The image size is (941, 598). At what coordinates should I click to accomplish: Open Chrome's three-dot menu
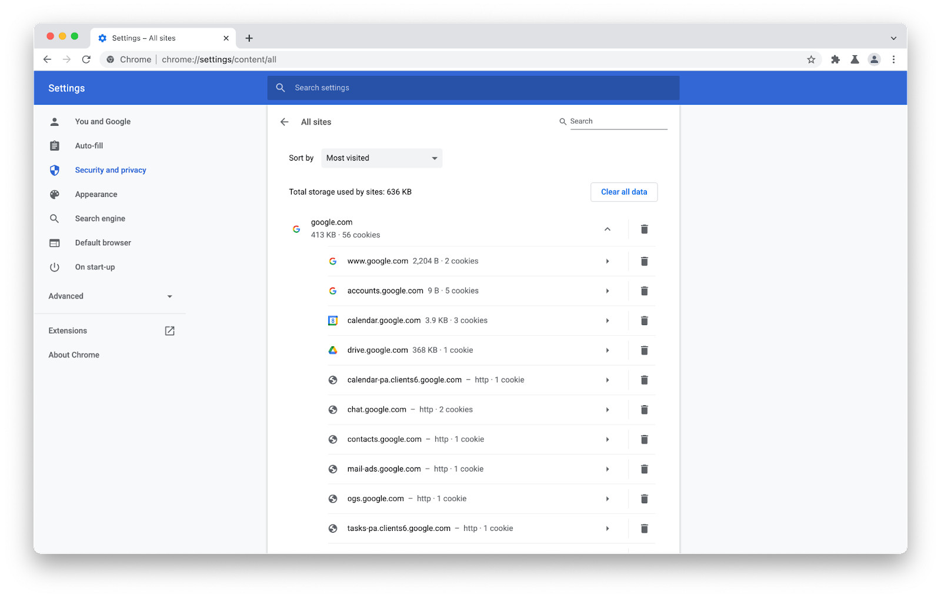[x=893, y=59]
